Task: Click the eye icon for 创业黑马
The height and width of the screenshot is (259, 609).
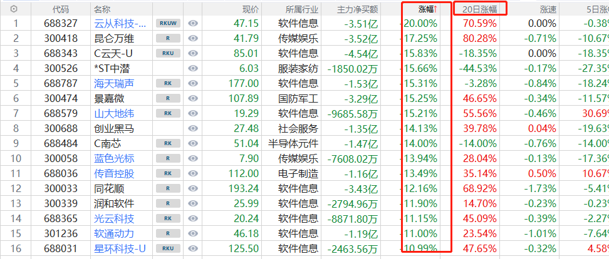Action: (193, 128)
